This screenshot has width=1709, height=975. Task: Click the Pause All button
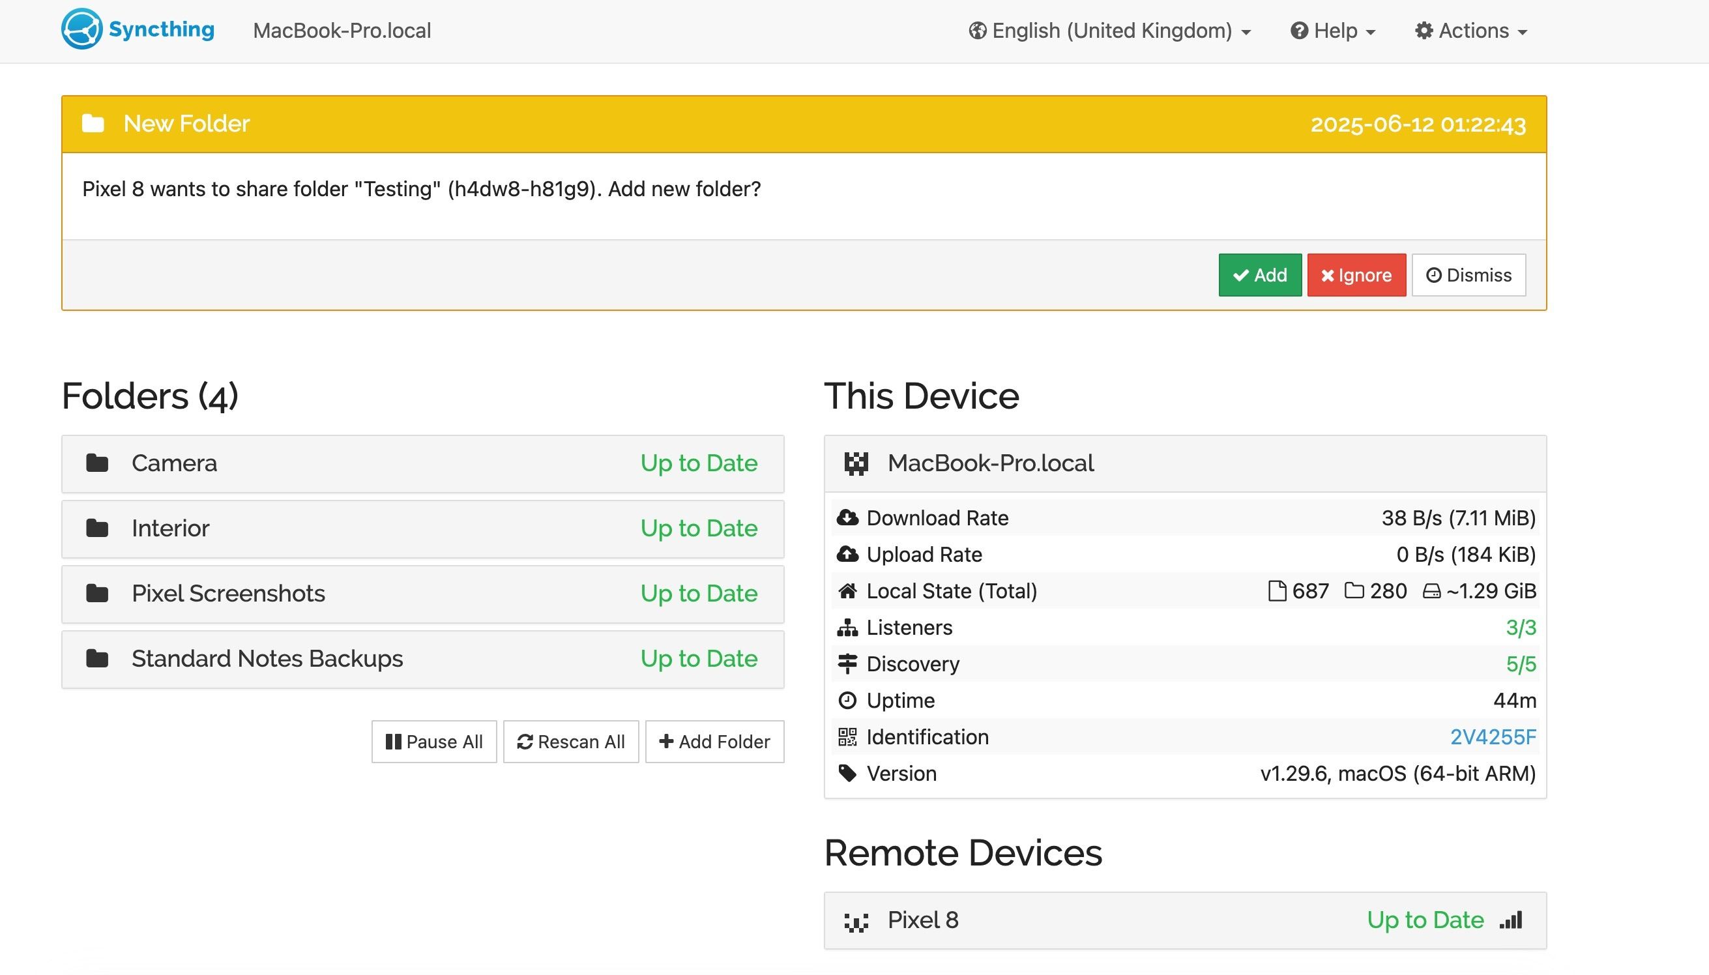(x=434, y=741)
